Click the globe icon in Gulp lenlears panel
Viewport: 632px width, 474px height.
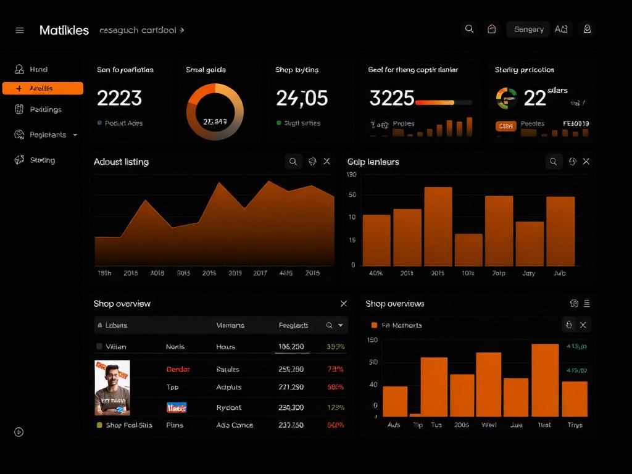coord(572,162)
